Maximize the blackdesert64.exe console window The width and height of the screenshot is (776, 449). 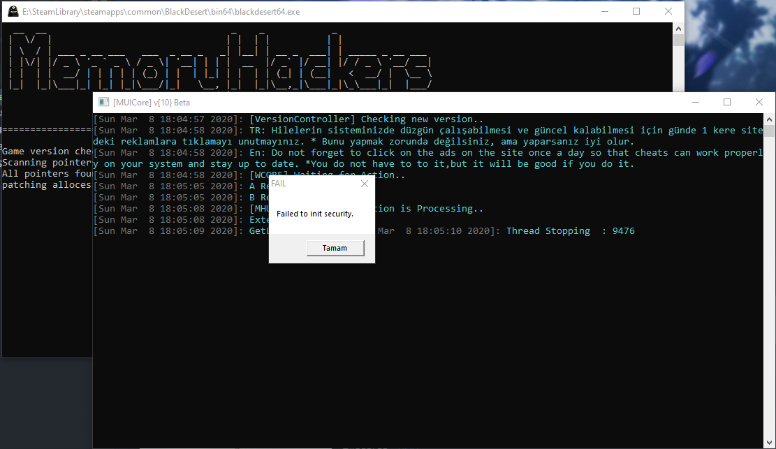click(636, 11)
